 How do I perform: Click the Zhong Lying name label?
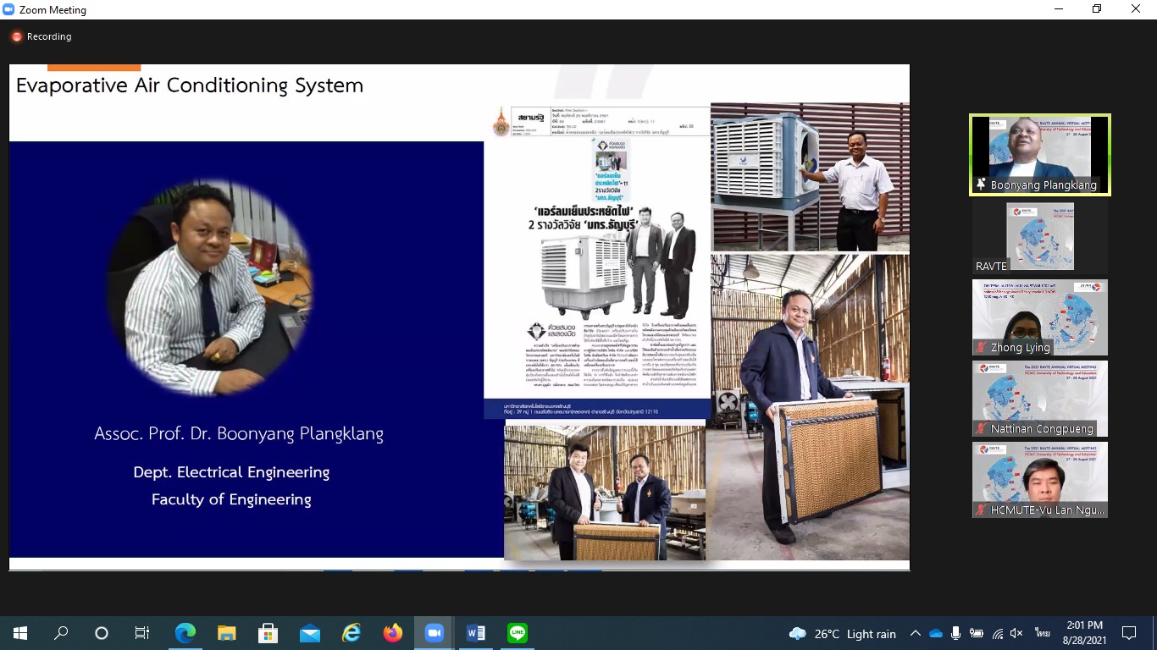(x=1020, y=347)
